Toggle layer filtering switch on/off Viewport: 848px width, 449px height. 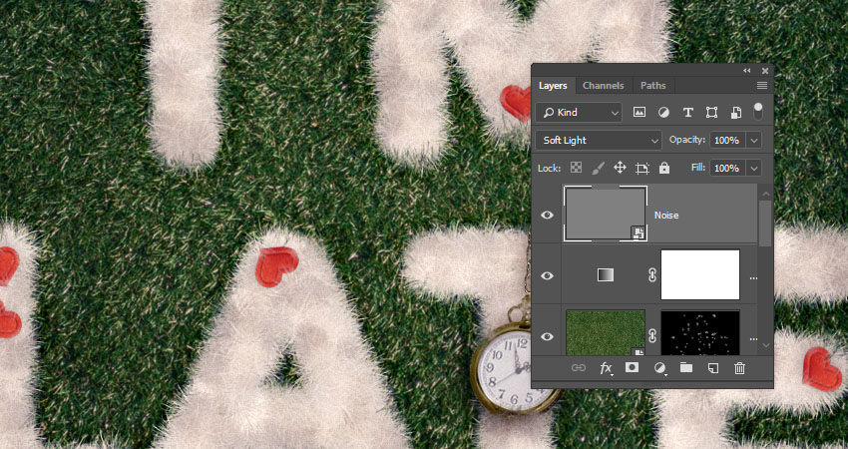pos(758,112)
